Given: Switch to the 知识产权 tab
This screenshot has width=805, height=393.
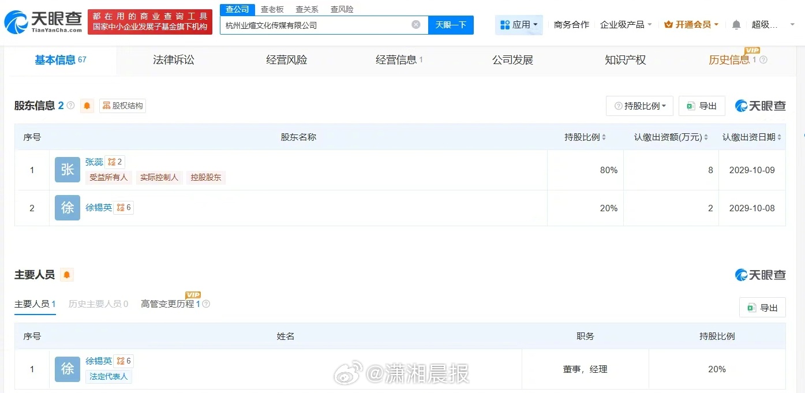Looking at the screenshot, I should [x=626, y=60].
